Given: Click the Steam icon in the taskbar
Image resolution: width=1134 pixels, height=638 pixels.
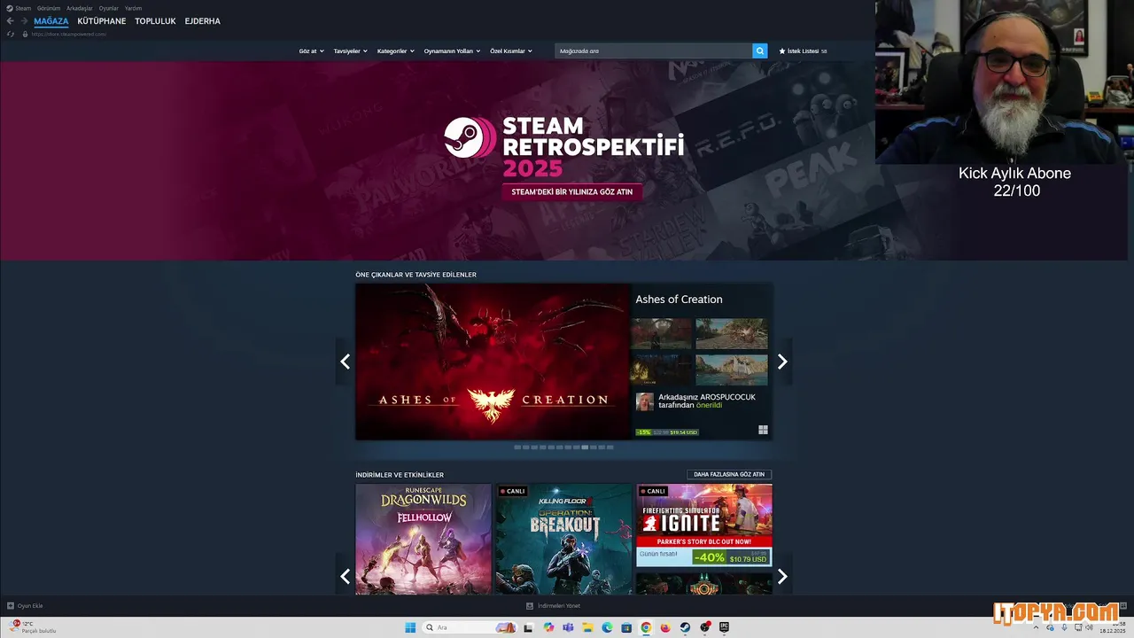Looking at the screenshot, I should [x=685, y=627].
